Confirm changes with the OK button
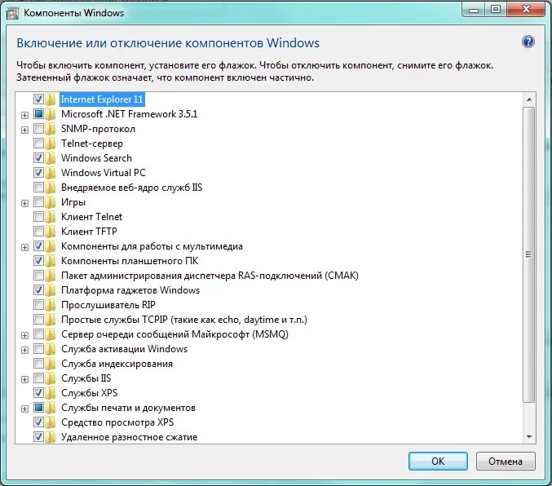The image size is (552, 486). pyautogui.click(x=438, y=461)
